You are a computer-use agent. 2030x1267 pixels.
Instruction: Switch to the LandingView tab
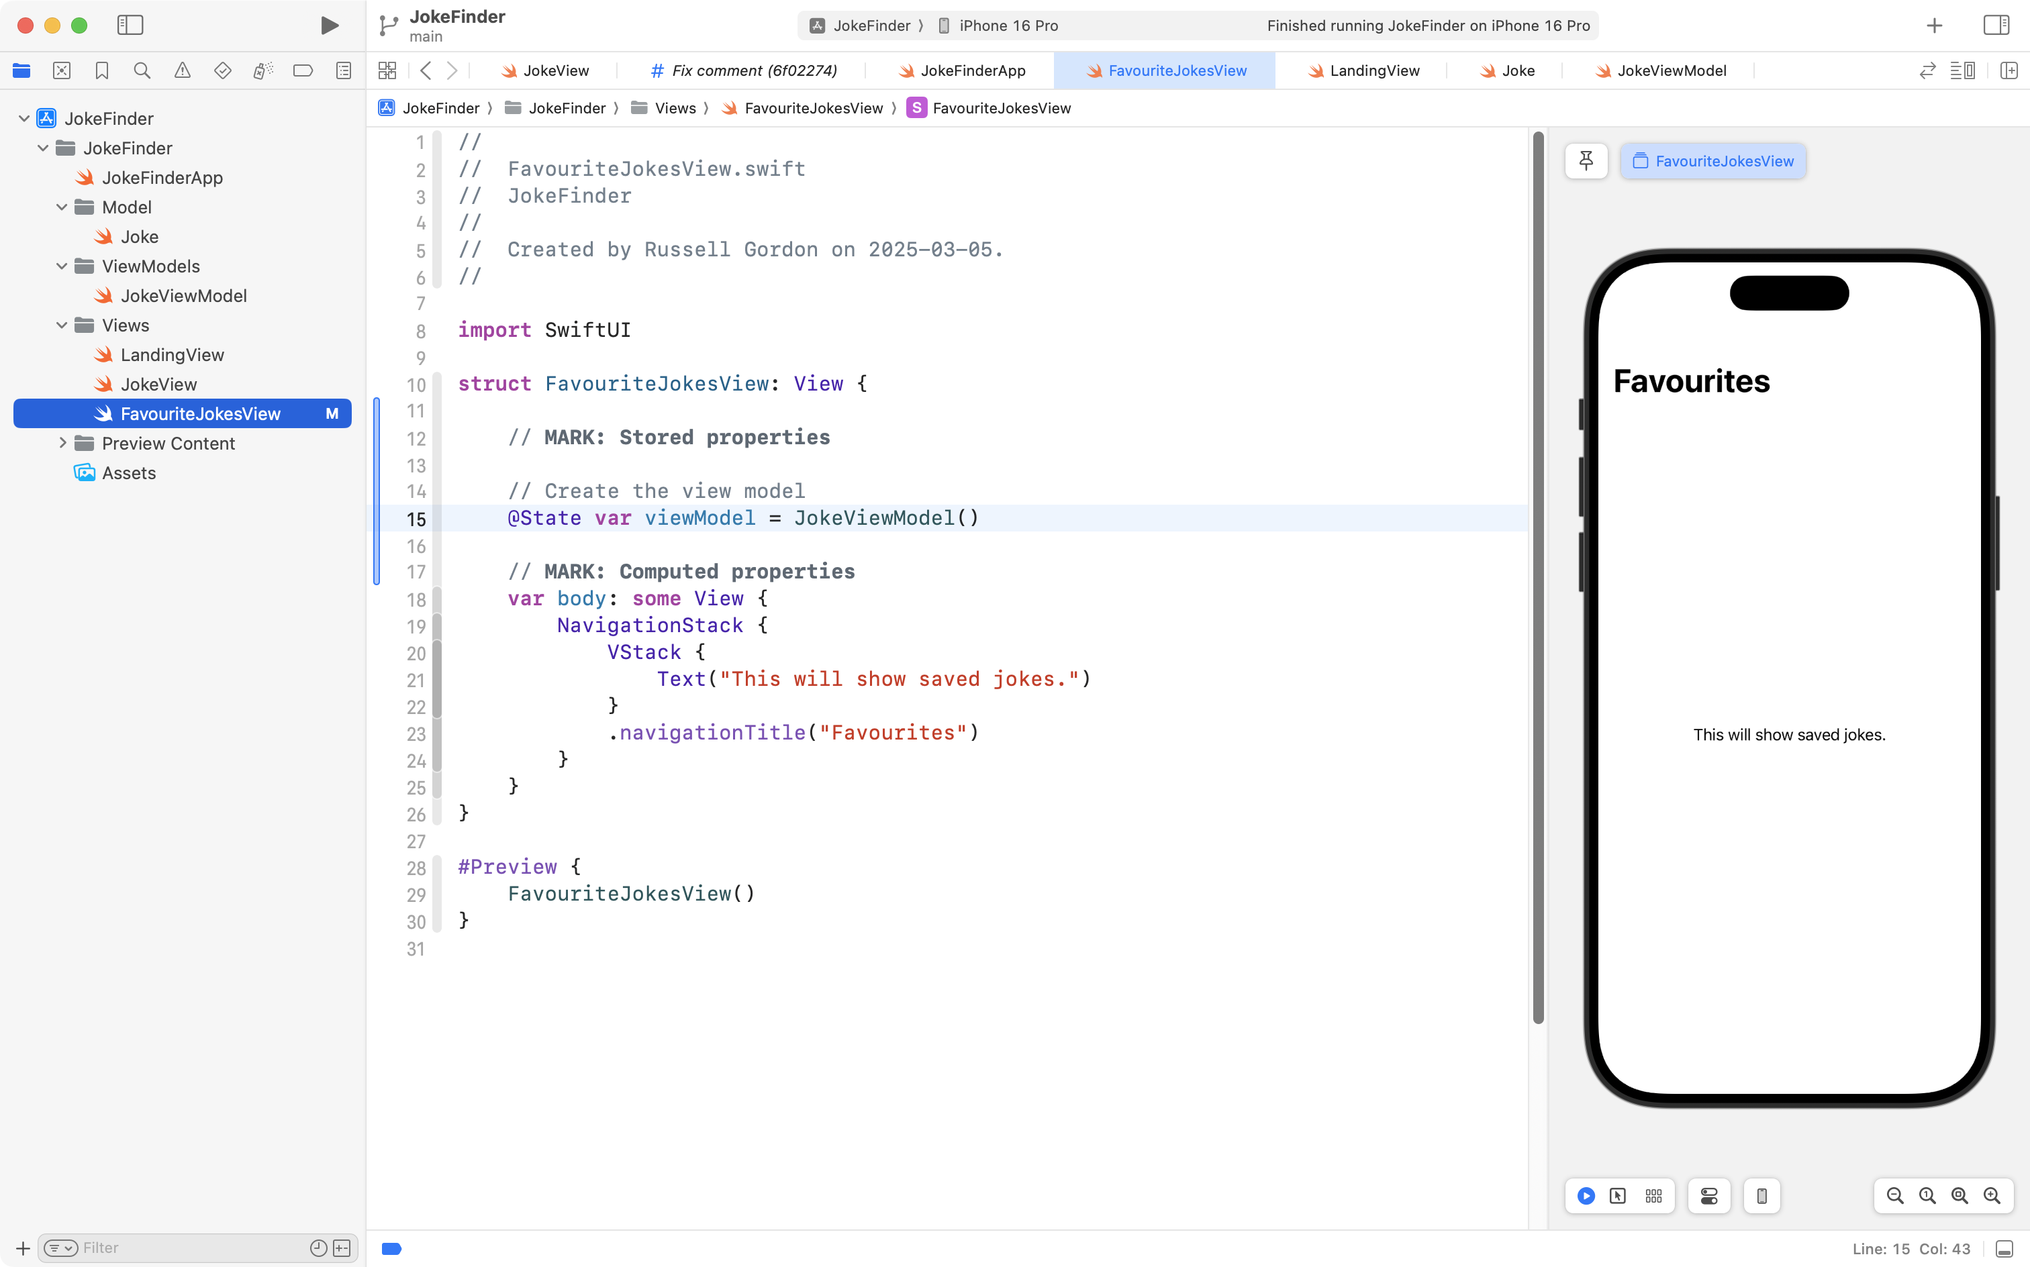pyautogui.click(x=1373, y=70)
